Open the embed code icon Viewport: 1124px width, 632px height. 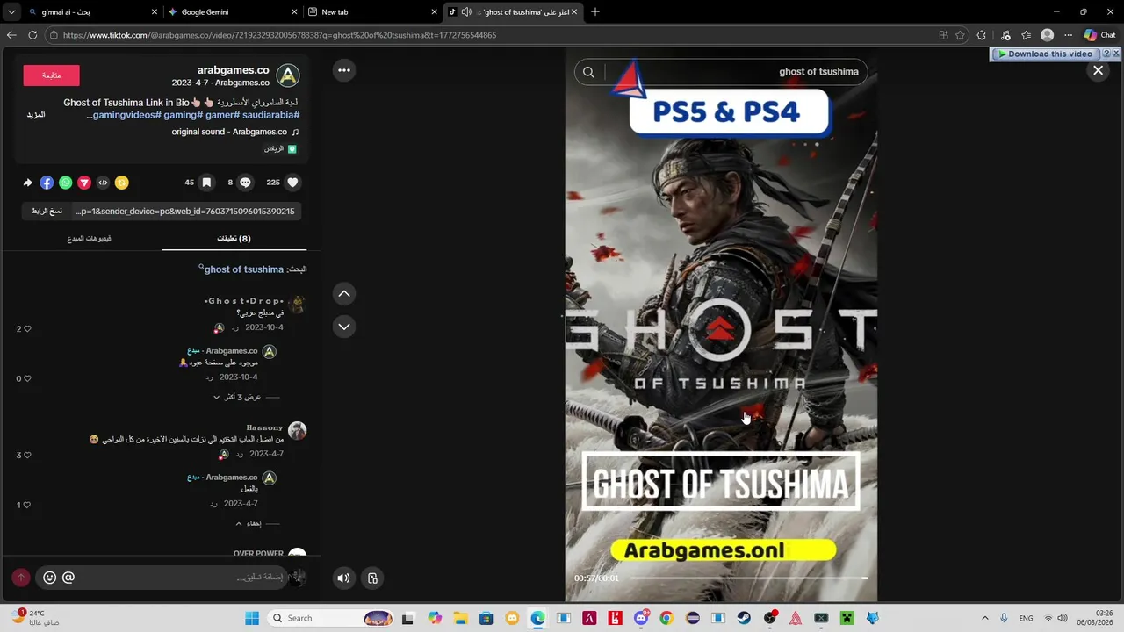103,183
